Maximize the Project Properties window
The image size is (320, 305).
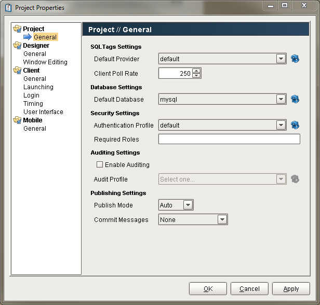click(x=285, y=5)
